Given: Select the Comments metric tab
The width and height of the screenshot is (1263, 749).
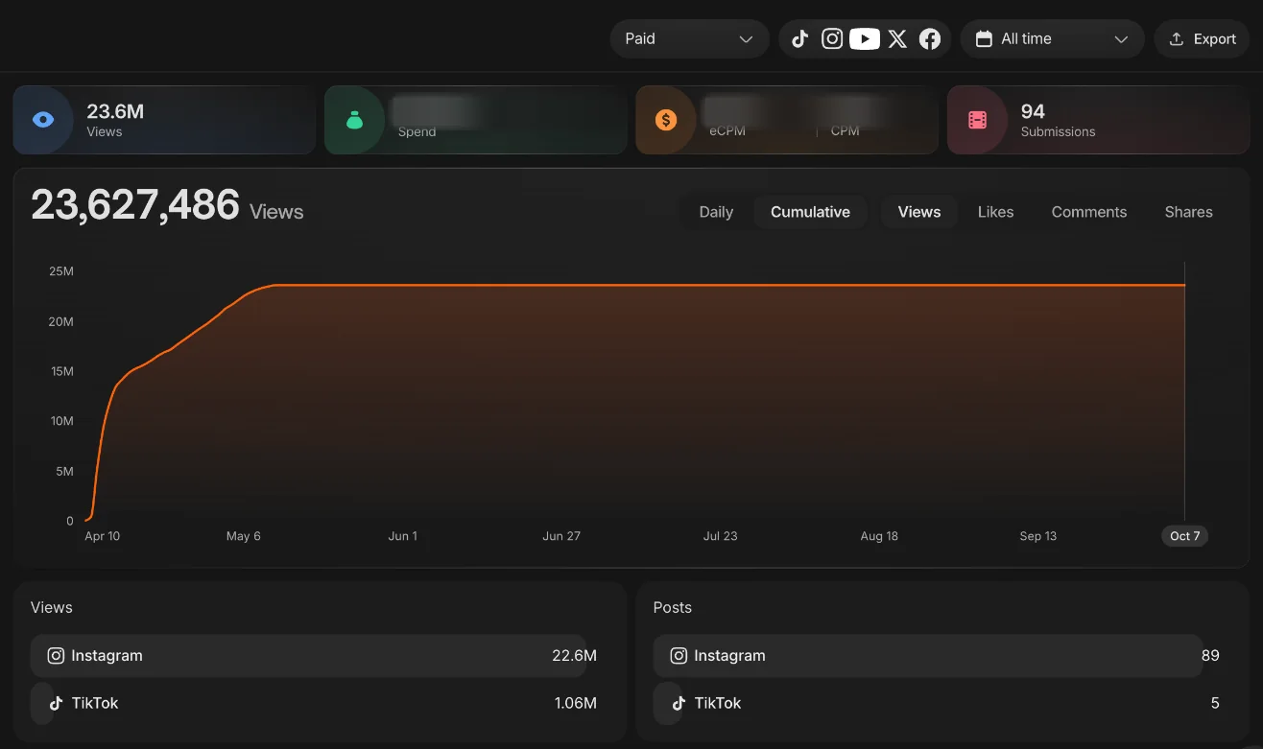Looking at the screenshot, I should [x=1089, y=212].
